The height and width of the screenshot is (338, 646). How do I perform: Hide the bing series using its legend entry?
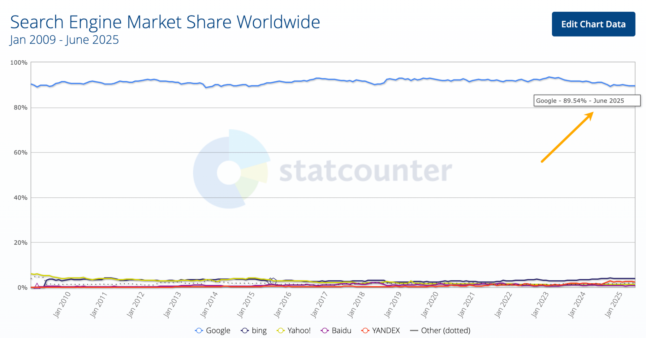click(259, 330)
